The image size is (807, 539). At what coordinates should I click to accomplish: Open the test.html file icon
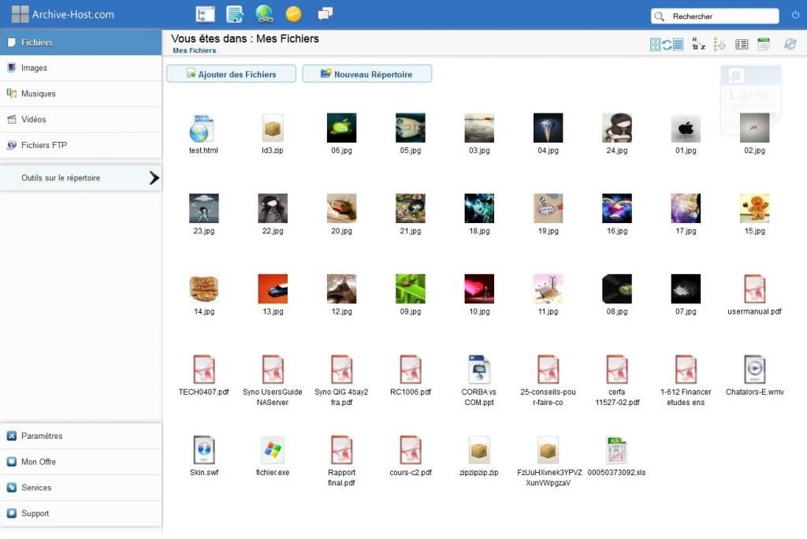tap(203, 128)
